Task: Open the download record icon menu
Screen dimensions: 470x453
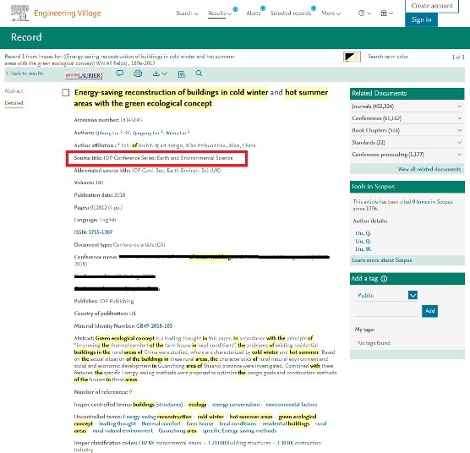Action: [x=160, y=74]
